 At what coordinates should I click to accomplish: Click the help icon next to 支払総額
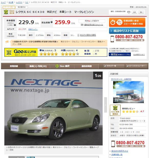(x=51, y=22)
